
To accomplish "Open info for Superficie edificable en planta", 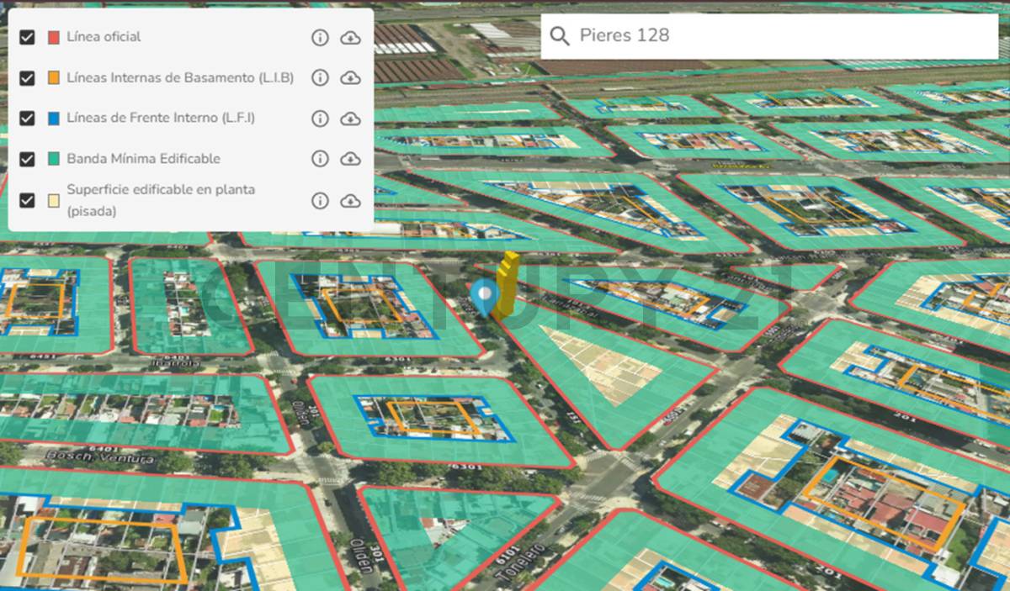I will pyautogui.click(x=320, y=201).
